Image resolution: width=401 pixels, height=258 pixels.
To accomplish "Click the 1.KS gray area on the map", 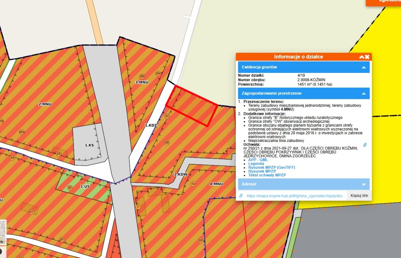I will 89,145.
